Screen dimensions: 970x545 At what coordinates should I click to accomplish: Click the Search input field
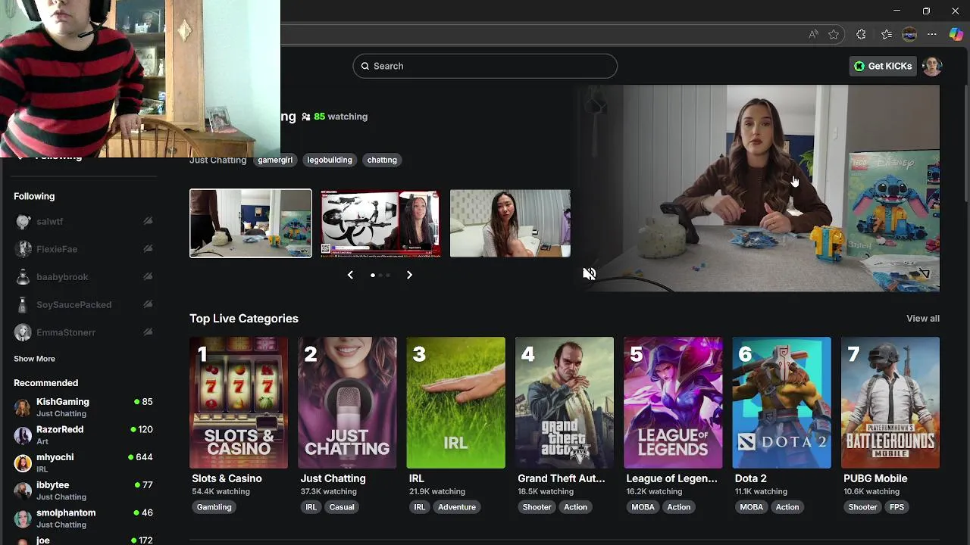485,66
